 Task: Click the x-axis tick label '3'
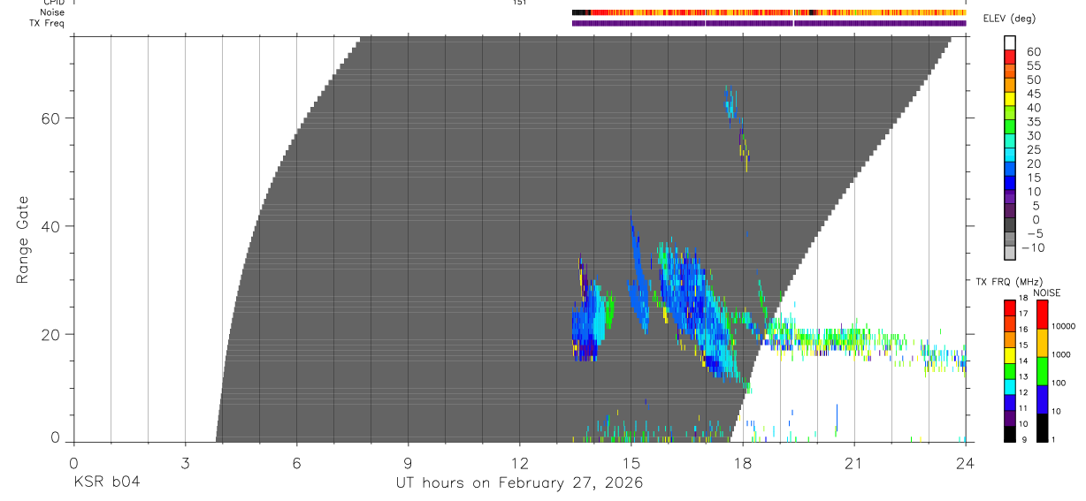(x=185, y=462)
